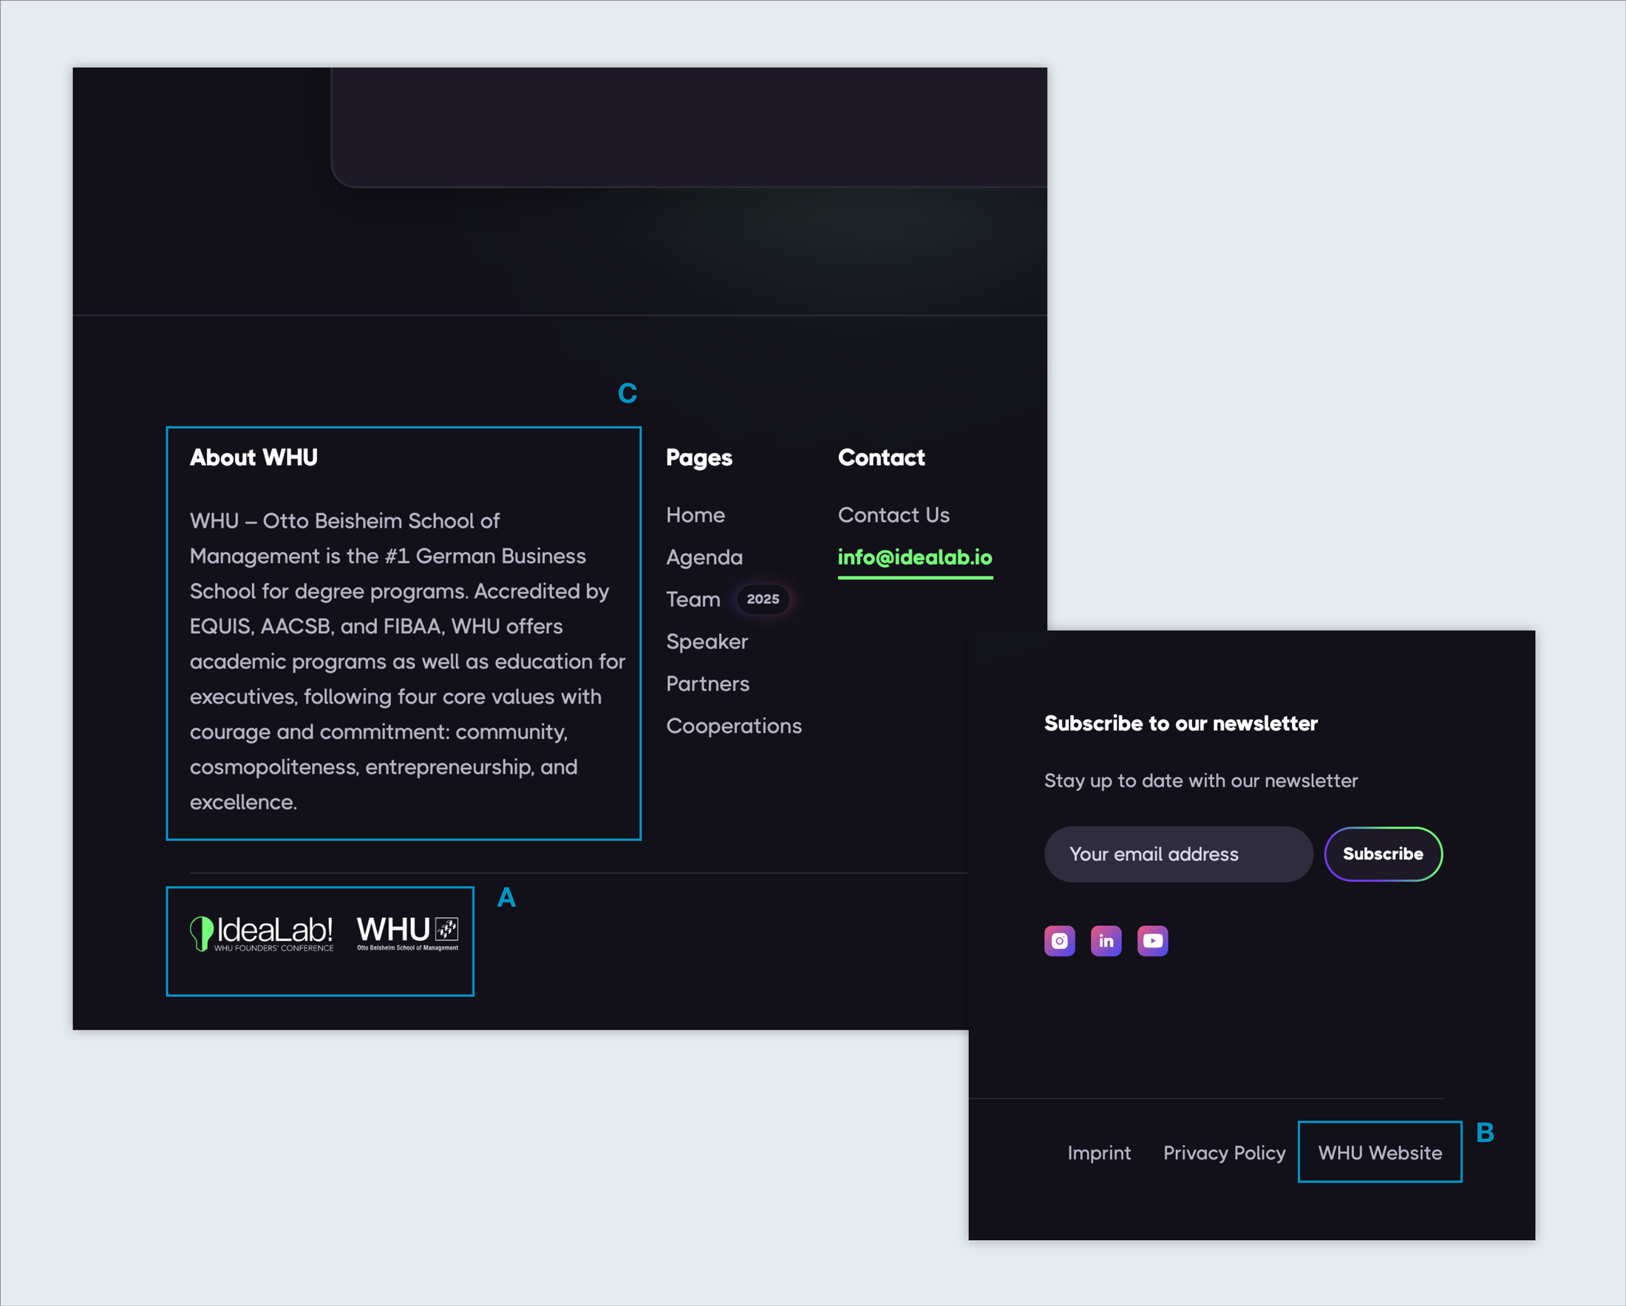Click the green lightbulb IdeaLab emblem
Screen dimensions: 1626x1306
200,933
